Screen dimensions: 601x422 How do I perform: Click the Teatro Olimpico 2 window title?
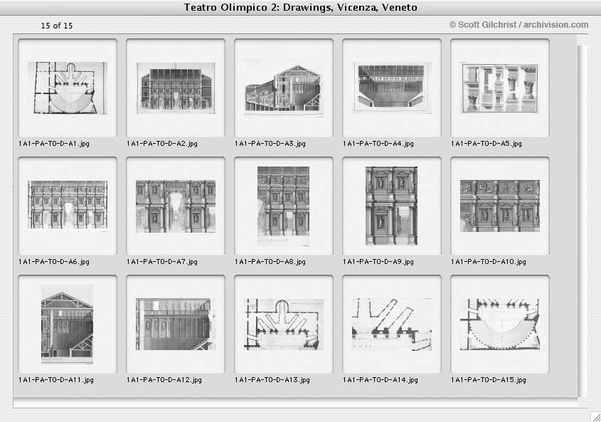[x=300, y=7]
